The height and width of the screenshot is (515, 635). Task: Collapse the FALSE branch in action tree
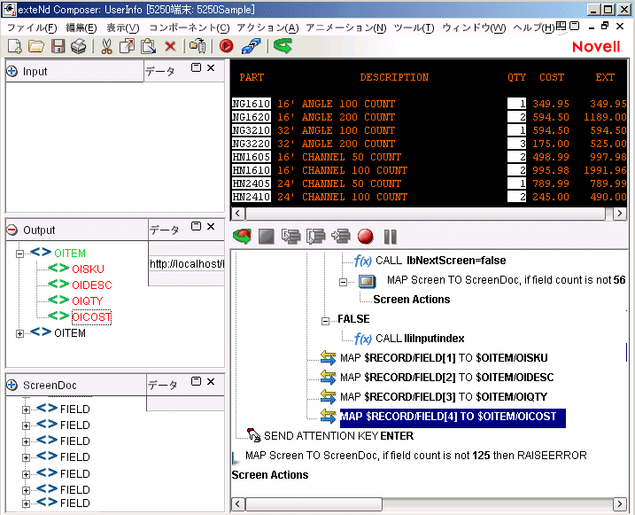coord(326,319)
